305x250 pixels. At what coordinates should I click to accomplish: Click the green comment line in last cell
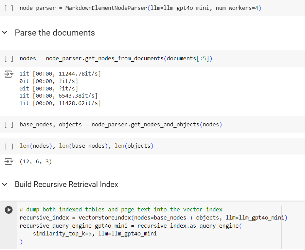(121, 209)
